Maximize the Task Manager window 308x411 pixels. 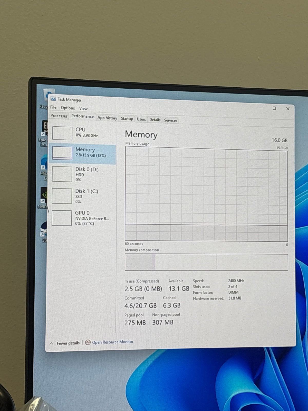coord(274,108)
